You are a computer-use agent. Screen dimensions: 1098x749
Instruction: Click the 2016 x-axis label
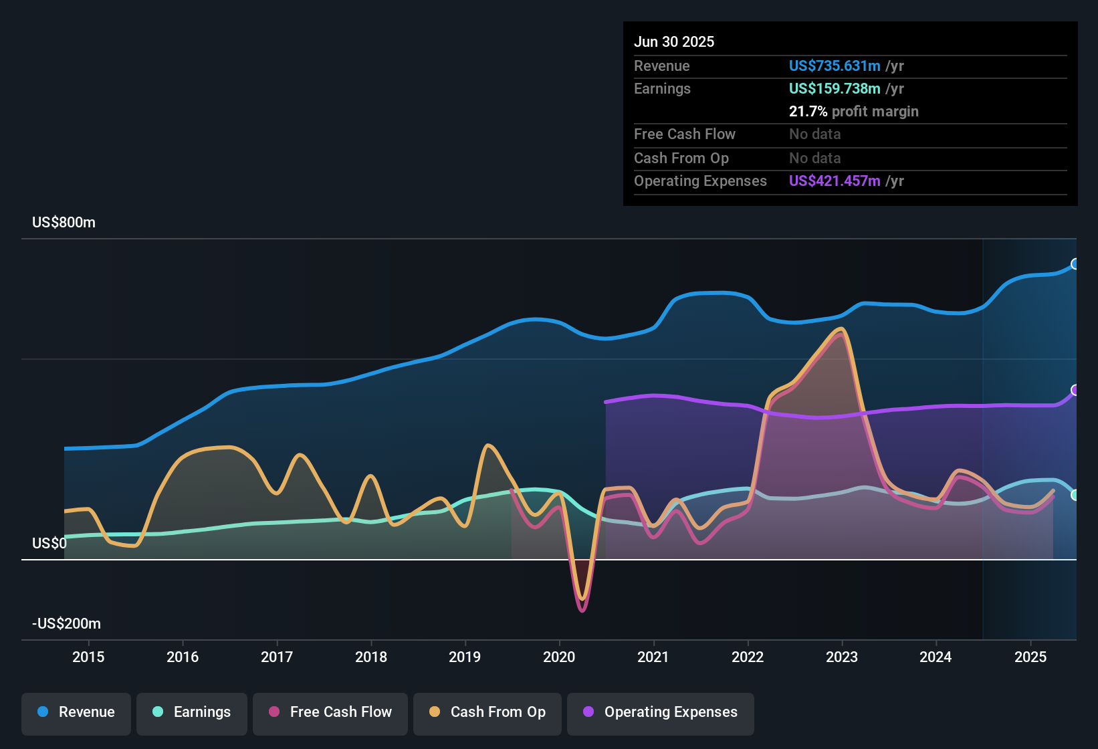click(183, 657)
